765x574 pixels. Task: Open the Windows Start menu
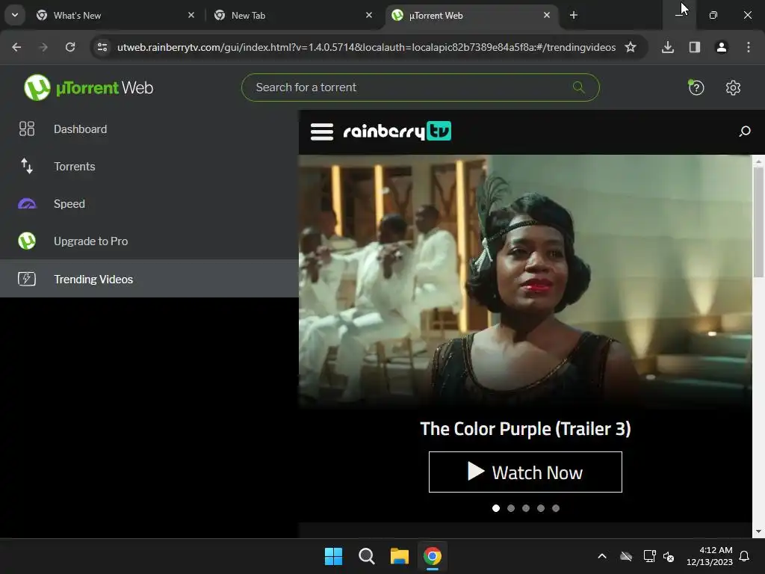[x=334, y=556]
